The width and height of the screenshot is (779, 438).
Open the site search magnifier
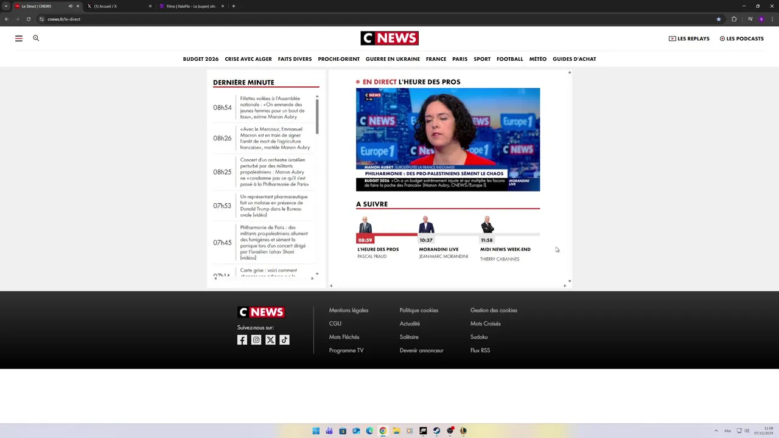pyautogui.click(x=36, y=38)
